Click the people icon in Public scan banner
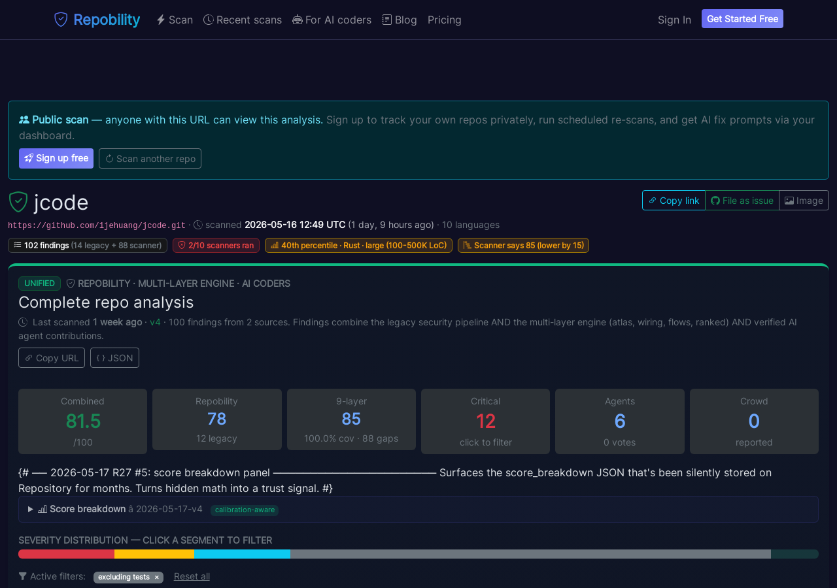The image size is (837, 588). point(24,120)
